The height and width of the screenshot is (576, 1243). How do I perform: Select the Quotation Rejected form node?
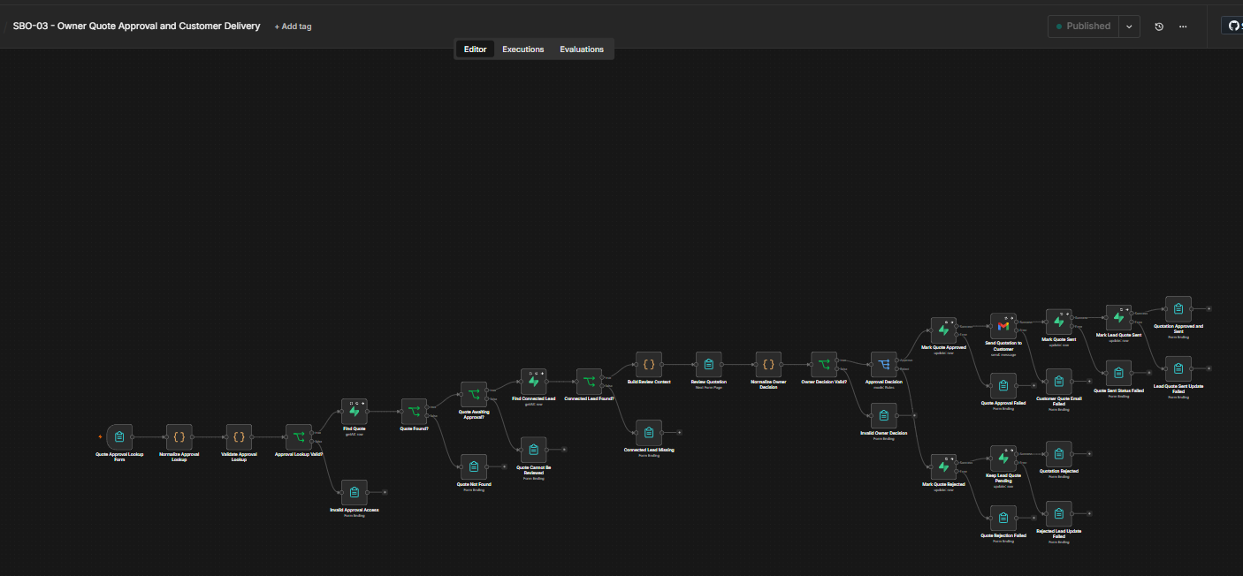tap(1059, 454)
